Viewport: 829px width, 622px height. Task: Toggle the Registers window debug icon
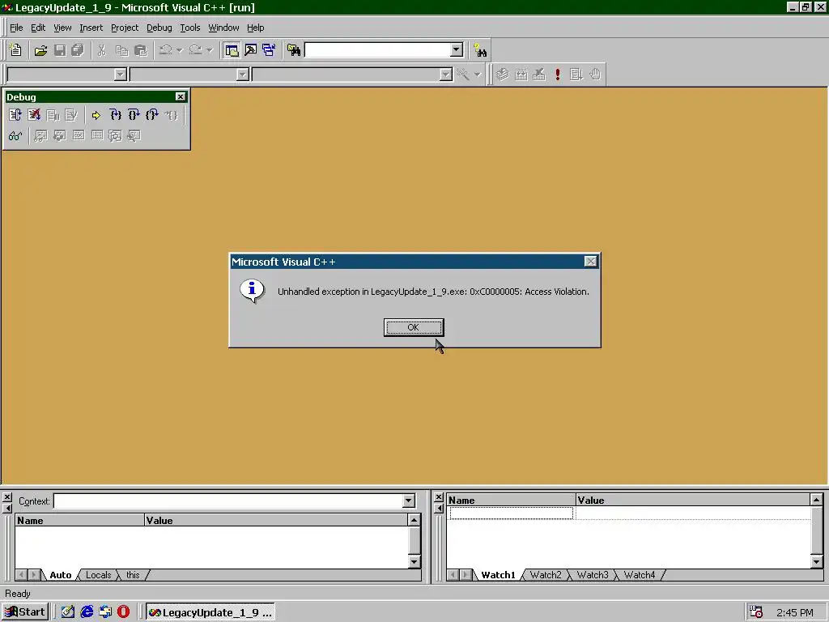pos(79,136)
